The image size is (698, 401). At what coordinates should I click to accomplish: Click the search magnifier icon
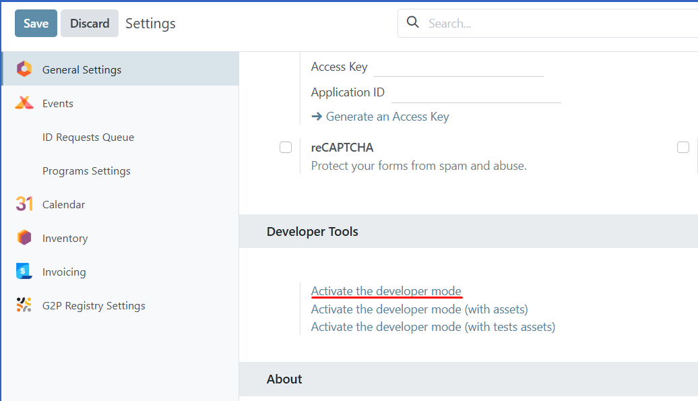click(x=412, y=22)
